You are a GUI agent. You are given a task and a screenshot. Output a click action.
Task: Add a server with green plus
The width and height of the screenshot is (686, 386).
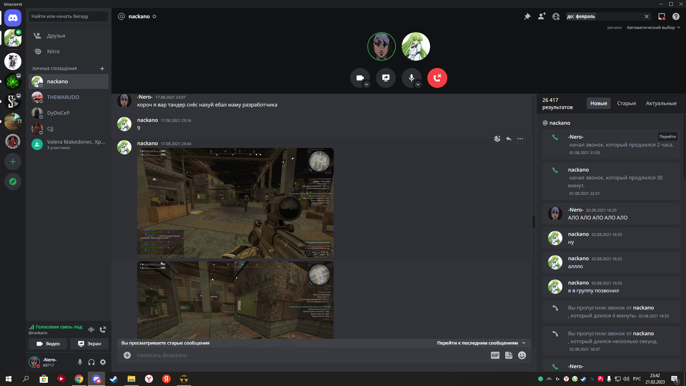[x=13, y=162]
